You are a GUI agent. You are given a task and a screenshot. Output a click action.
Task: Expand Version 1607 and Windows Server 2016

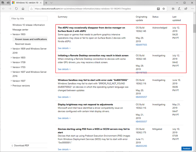coord(11,72)
